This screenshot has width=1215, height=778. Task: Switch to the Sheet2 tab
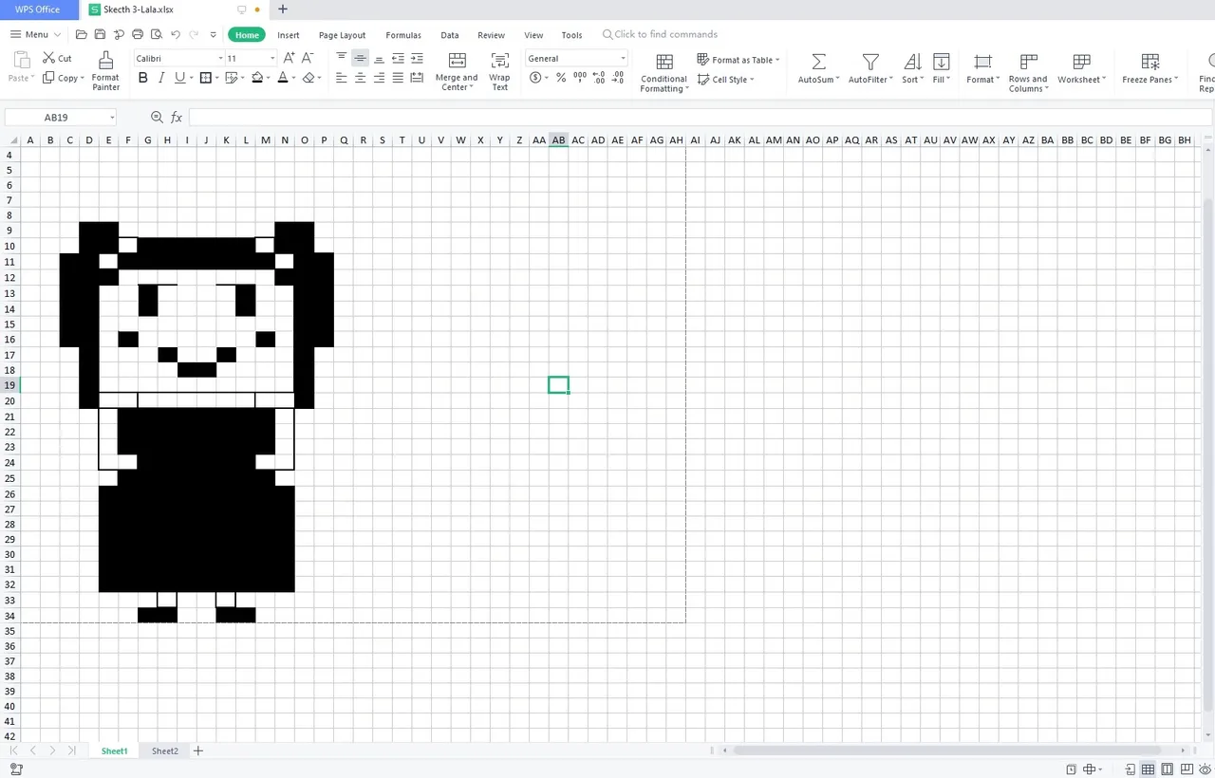[165, 750]
